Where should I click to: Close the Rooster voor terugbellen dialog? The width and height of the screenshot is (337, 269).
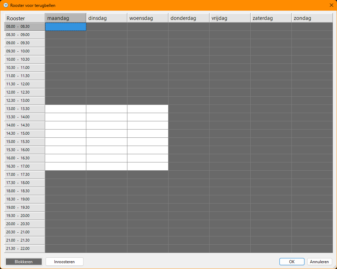click(x=331, y=5)
